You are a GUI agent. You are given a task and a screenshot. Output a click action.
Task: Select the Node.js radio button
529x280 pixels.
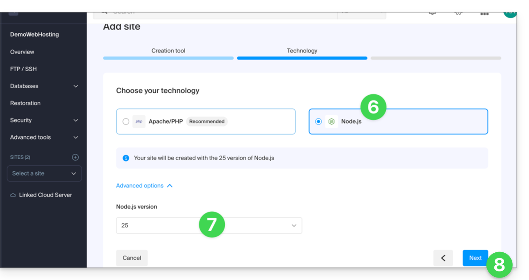pyautogui.click(x=319, y=121)
